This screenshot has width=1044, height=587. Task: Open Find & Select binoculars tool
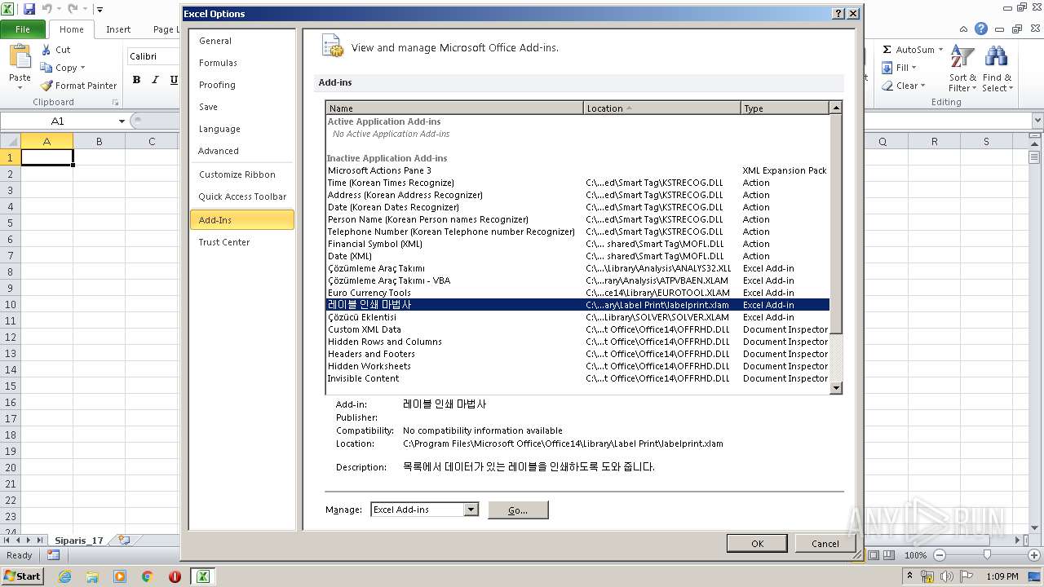[996, 69]
